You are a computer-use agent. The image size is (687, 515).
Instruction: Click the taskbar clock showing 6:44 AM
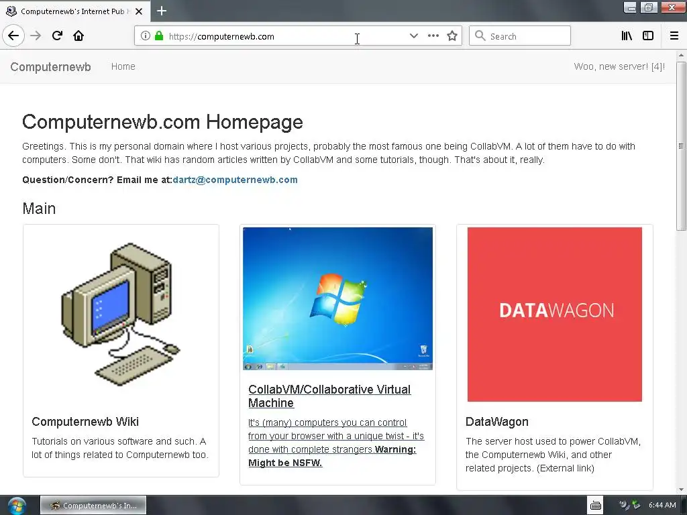(662, 506)
